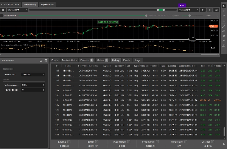Start the backtest with play button

coord(203,10)
